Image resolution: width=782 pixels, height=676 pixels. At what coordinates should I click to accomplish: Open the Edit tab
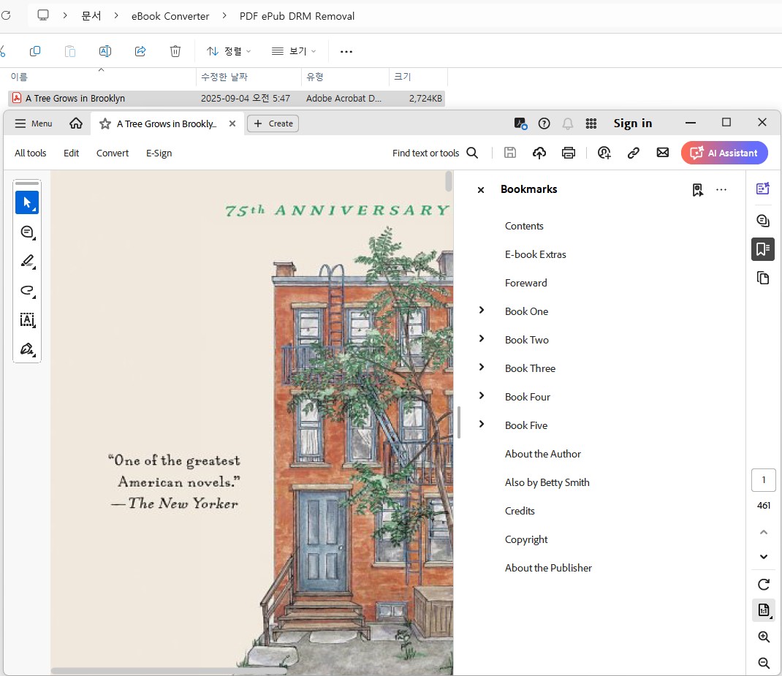pos(72,153)
